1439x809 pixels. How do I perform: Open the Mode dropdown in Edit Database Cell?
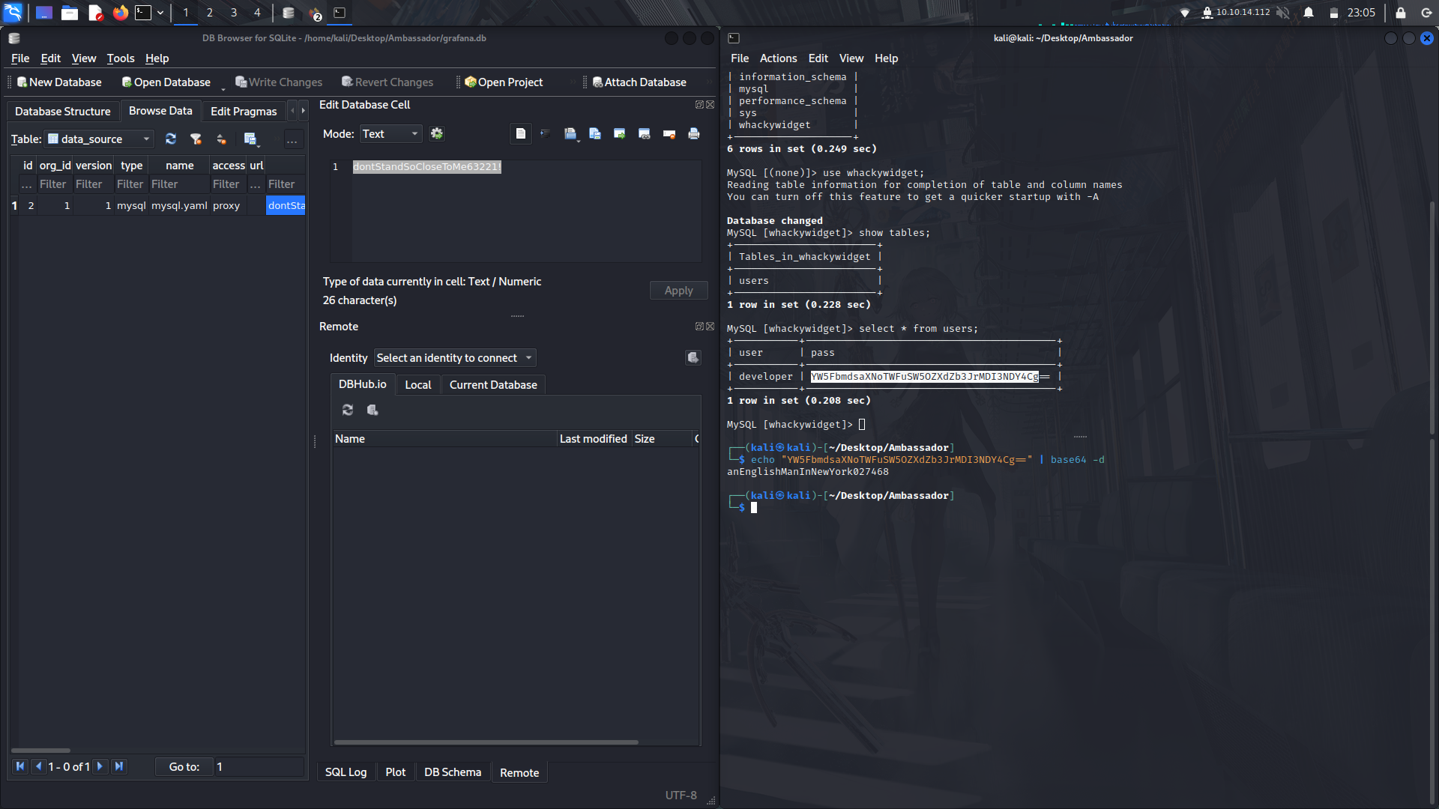[x=390, y=133]
